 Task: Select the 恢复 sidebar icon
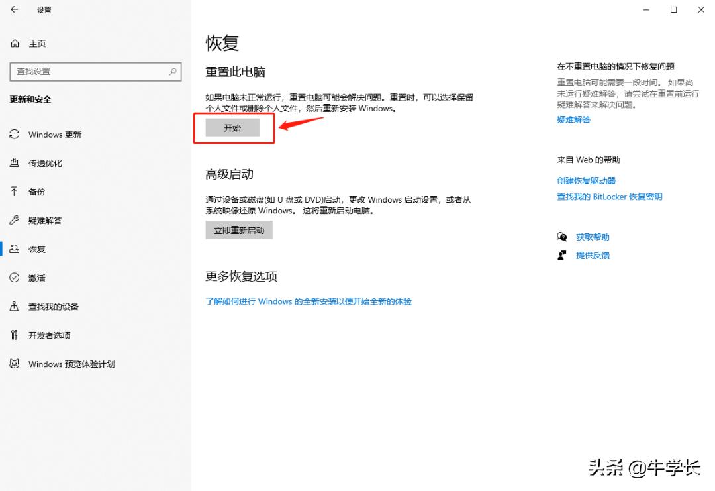[15, 249]
